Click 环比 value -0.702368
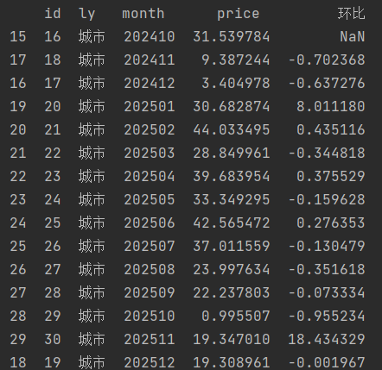This screenshot has width=382, height=370. coord(327,60)
